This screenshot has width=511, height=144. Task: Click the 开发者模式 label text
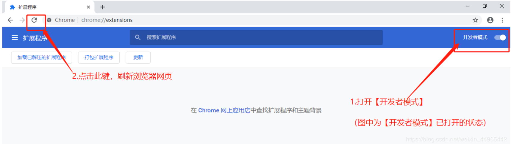coord(475,37)
